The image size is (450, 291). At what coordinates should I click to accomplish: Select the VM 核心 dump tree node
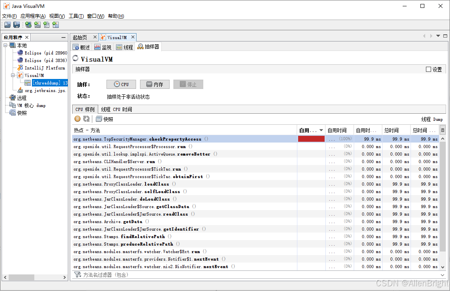[x=28, y=105]
